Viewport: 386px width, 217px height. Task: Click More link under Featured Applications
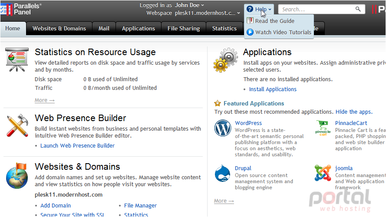tap(224, 201)
